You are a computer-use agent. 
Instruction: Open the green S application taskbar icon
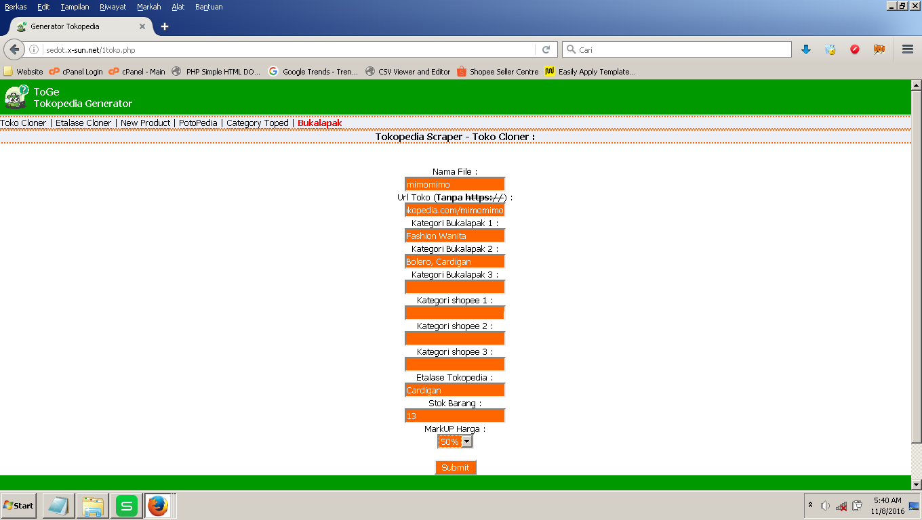coord(126,506)
